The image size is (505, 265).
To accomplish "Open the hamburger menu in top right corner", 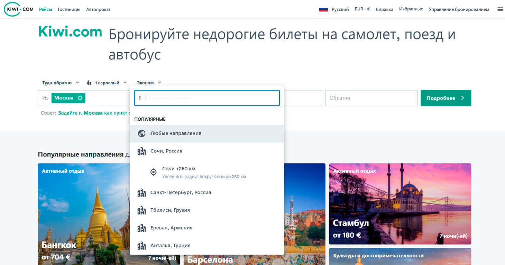I will 500,9.
